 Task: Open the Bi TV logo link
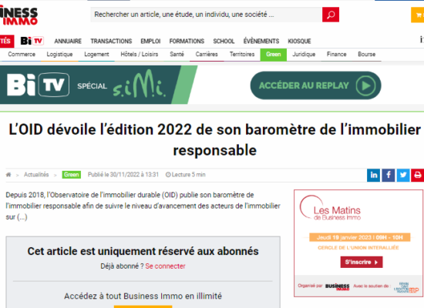coord(32,41)
